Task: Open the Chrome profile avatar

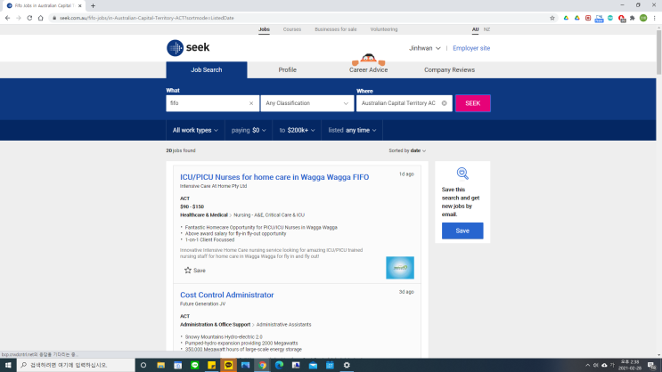Action: click(x=643, y=18)
